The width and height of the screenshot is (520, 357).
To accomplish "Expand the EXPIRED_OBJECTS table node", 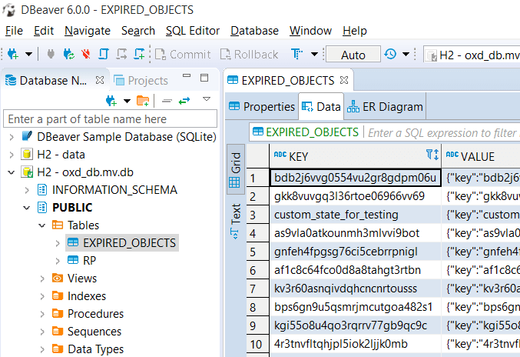I will pos(58,243).
